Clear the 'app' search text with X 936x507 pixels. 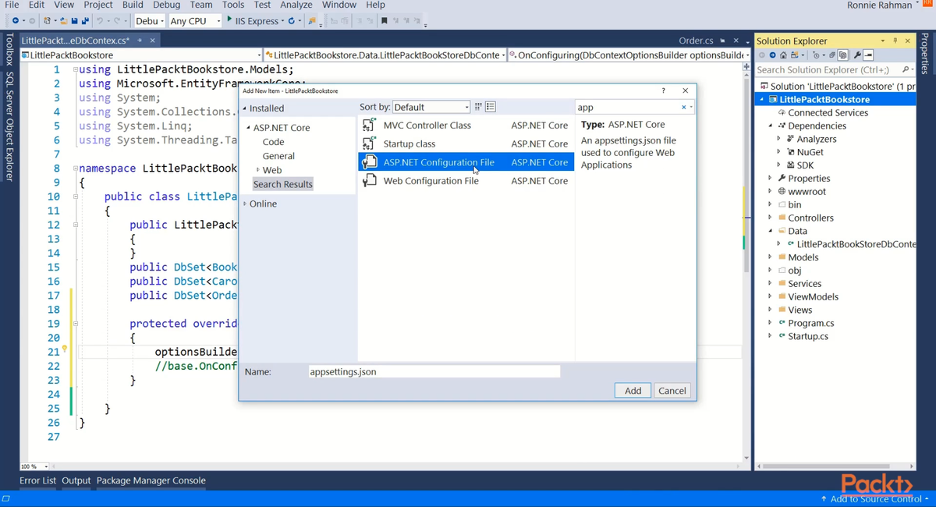click(684, 108)
